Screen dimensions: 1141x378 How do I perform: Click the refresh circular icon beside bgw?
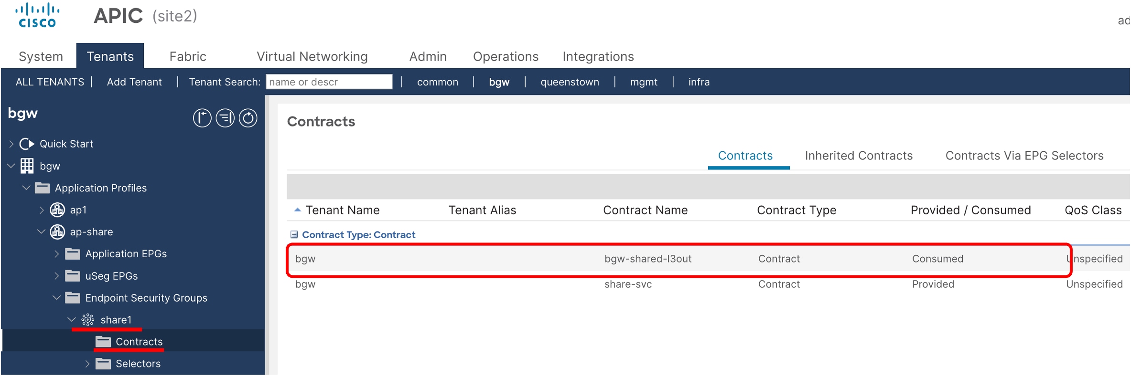point(248,118)
